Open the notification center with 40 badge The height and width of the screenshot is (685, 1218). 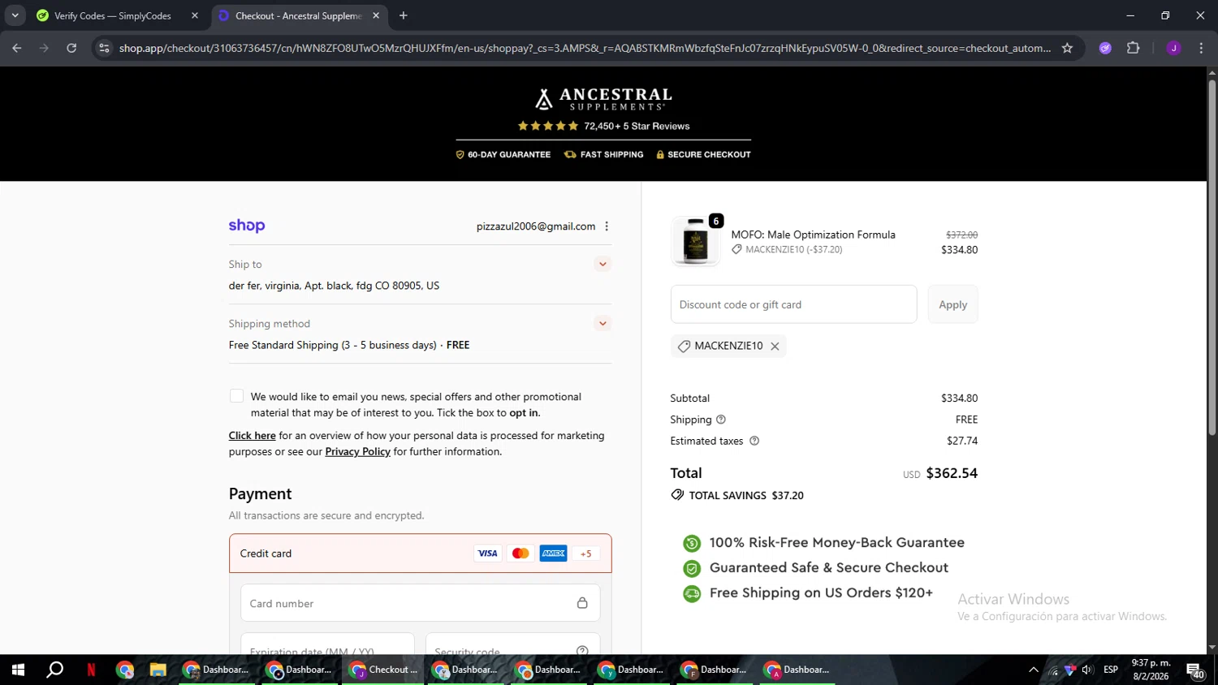(x=1196, y=670)
